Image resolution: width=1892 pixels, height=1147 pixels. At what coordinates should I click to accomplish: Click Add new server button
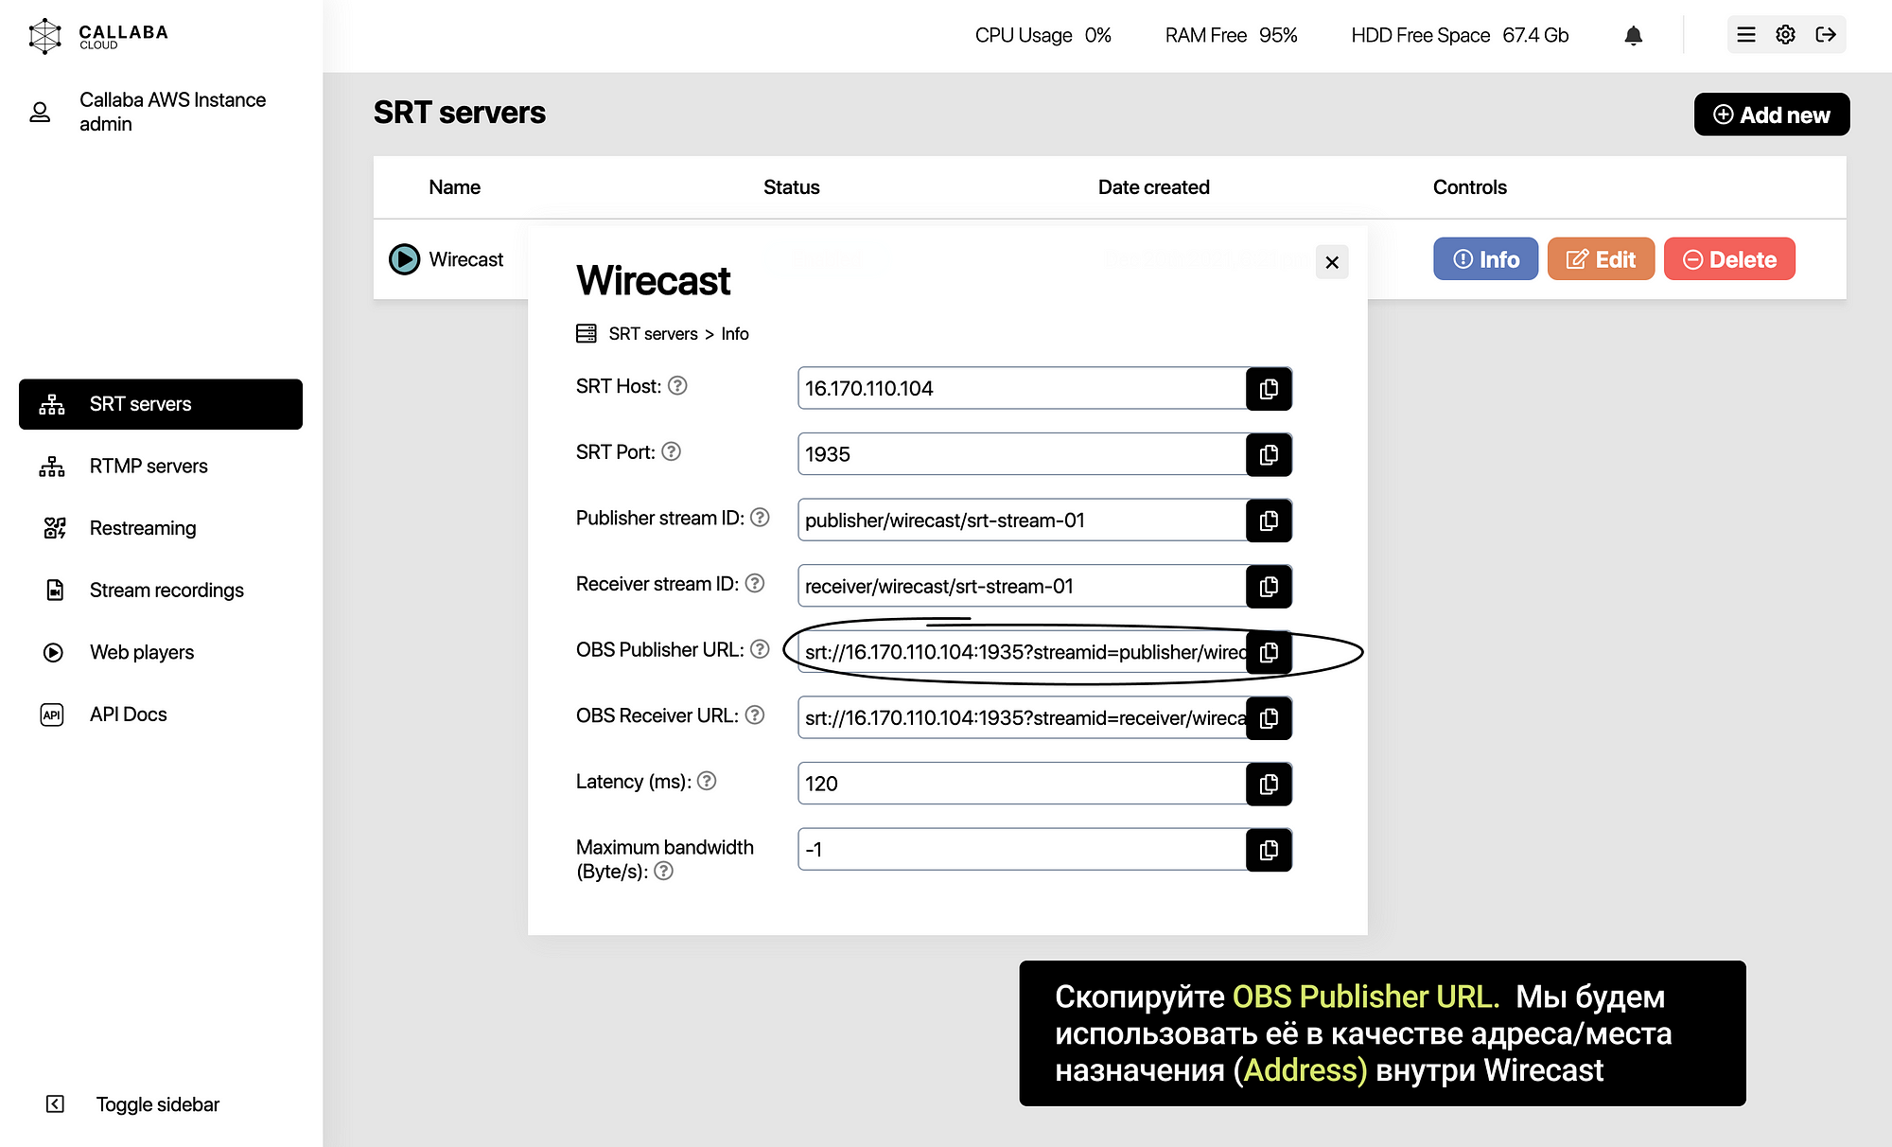[1772, 115]
